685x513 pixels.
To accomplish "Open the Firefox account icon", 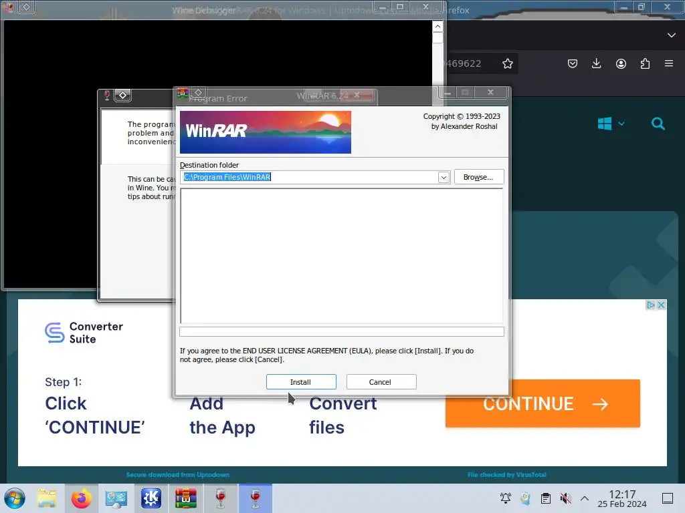I will coord(621,63).
